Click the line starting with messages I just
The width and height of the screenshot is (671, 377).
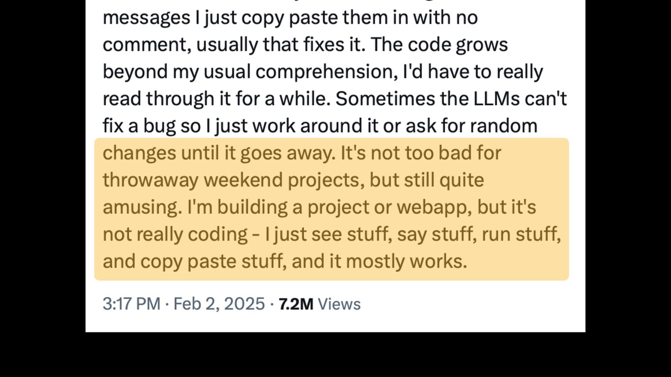pyautogui.click(x=290, y=18)
